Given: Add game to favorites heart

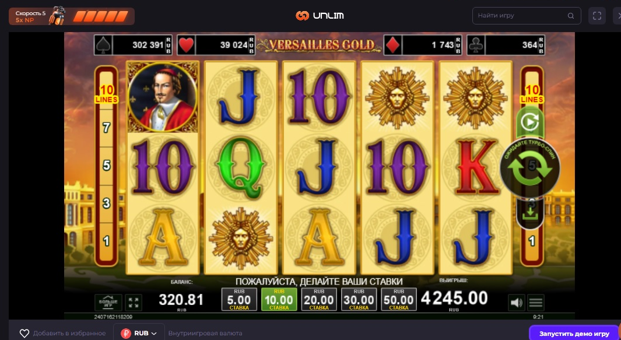Looking at the screenshot, I should click(x=24, y=333).
